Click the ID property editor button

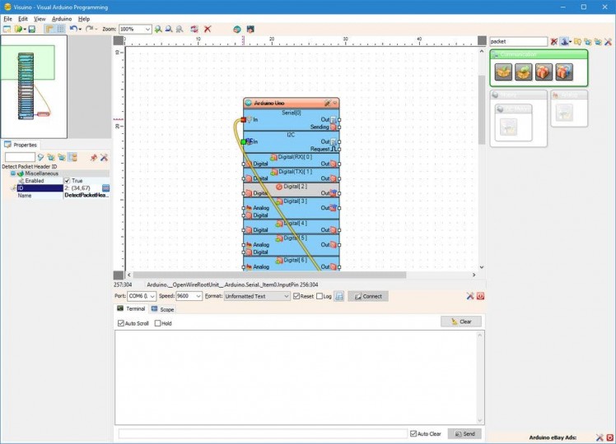click(105, 188)
